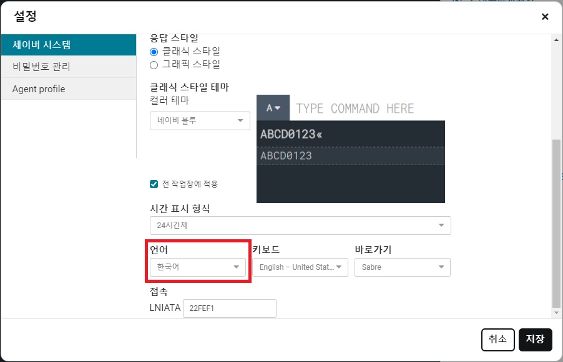Click the vertical scrollbar thumb
The width and height of the screenshot is (563, 362).
pos(556,223)
